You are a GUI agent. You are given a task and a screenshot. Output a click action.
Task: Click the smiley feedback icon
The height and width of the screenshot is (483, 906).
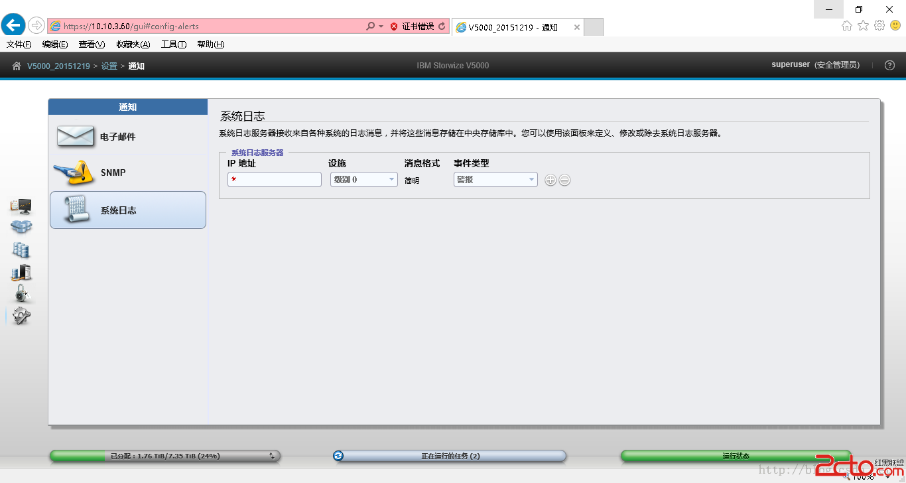pyautogui.click(x=895, y=25)
